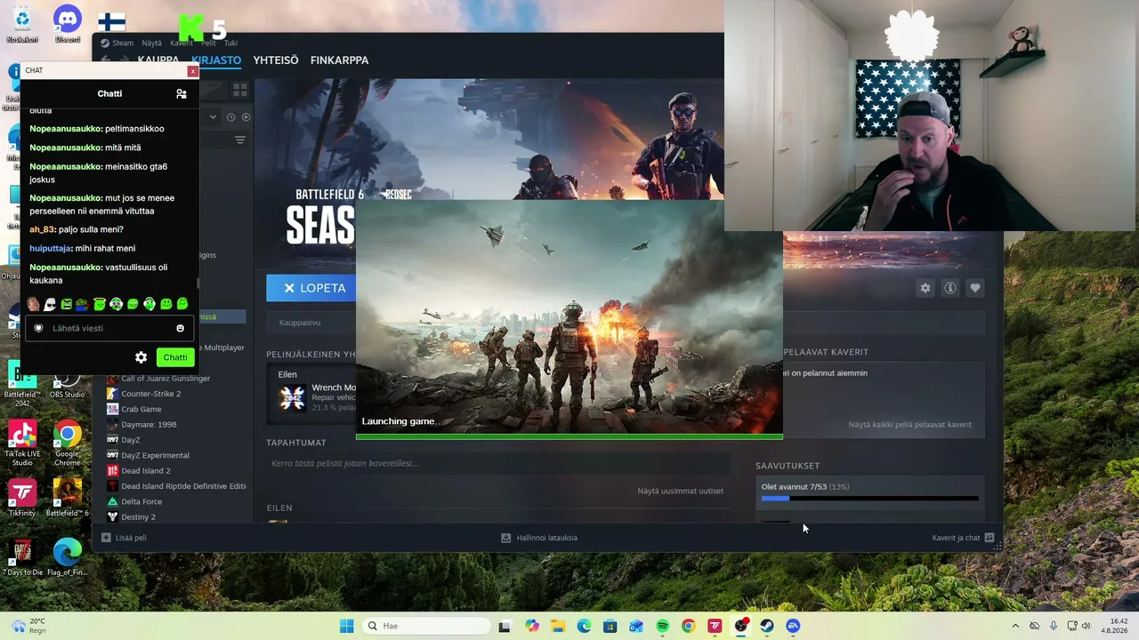This screenshot has height=640, width=1139.
Task: Select Daymare: 1998 in the library list
Action: pyautogui.click(x=149, y=425)
